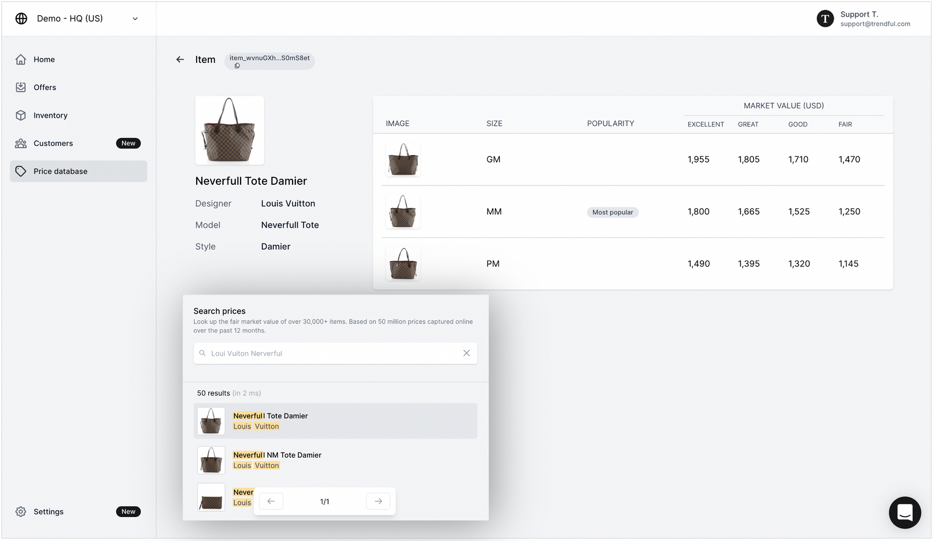Open next results page arrow
Viewport: 934px width, 541px height.
[378, 501]
